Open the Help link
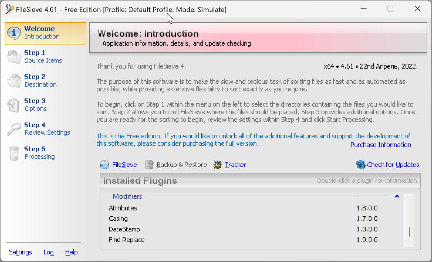Screen dimensions: 432x262 tap(71, 252)
